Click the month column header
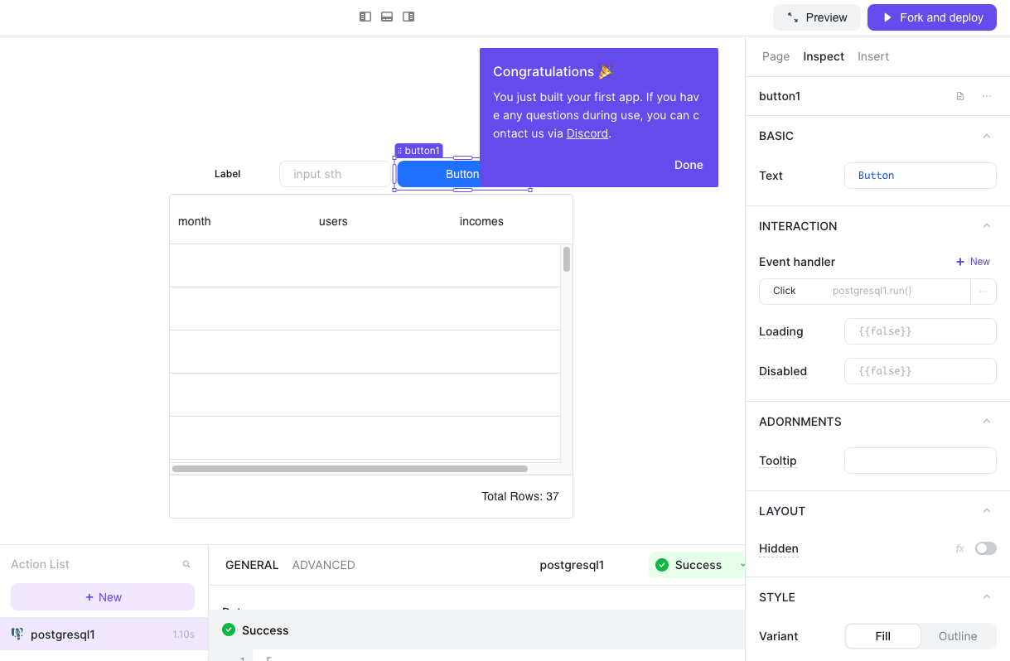The image size is (1010, 661). point(195,221)
